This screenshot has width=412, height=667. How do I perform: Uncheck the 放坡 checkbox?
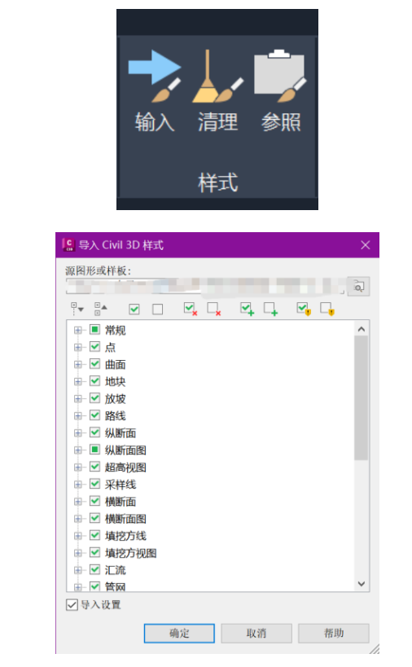(x=94, y=398)
